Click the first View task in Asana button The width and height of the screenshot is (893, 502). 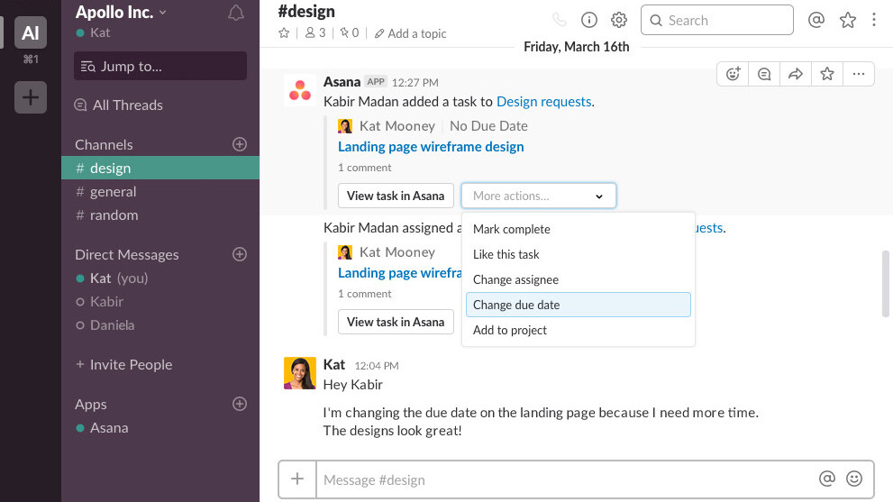pos(395,196)
